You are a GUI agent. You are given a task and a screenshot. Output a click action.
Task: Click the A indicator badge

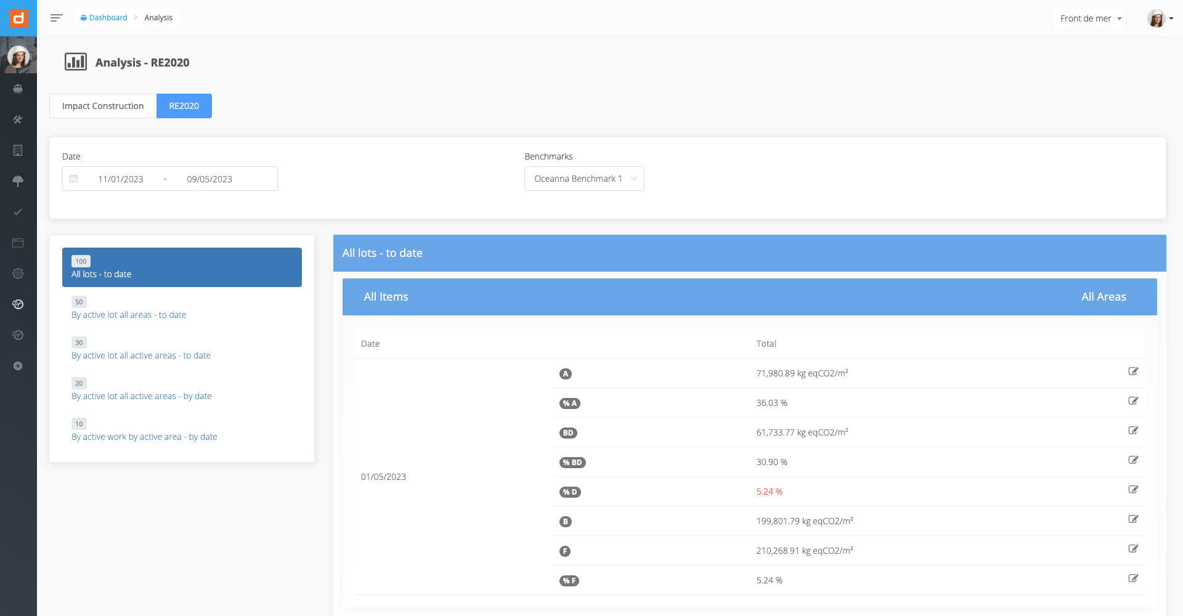[565, 374]
